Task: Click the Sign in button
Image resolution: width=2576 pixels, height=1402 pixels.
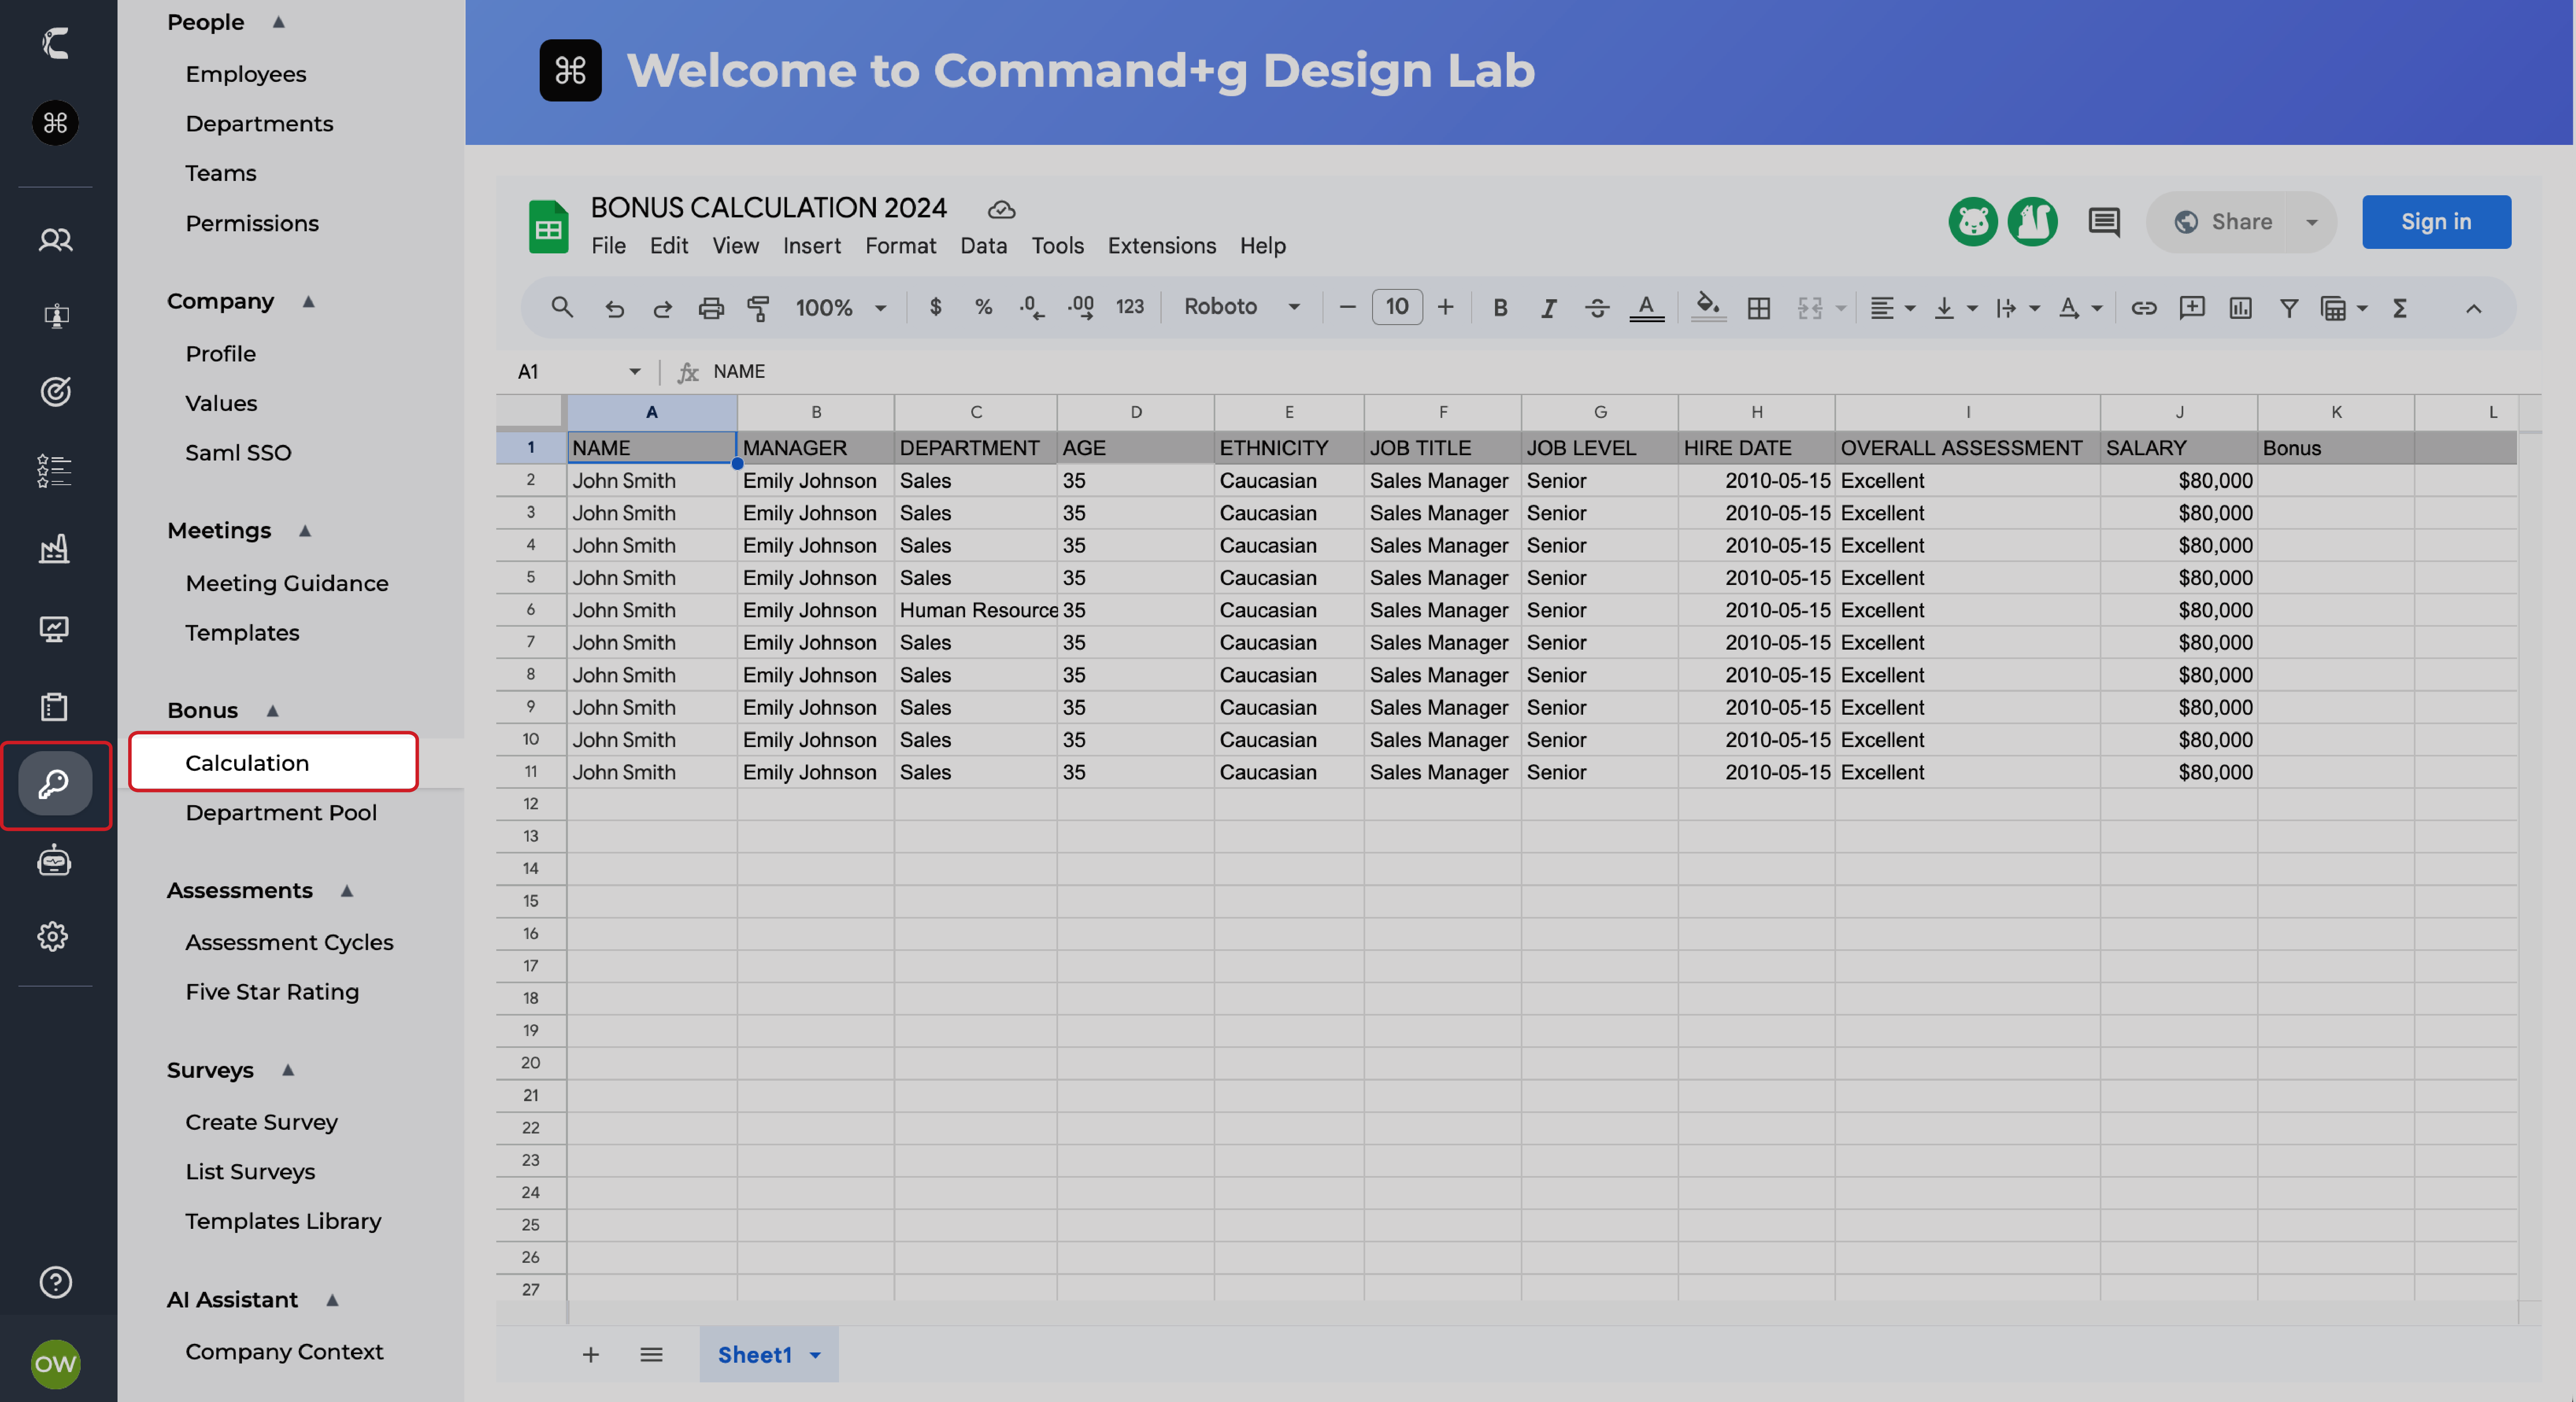Action: tap(2435, 221)
